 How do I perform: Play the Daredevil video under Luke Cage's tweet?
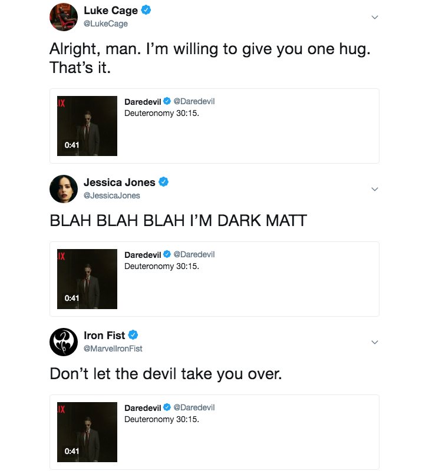87,126
